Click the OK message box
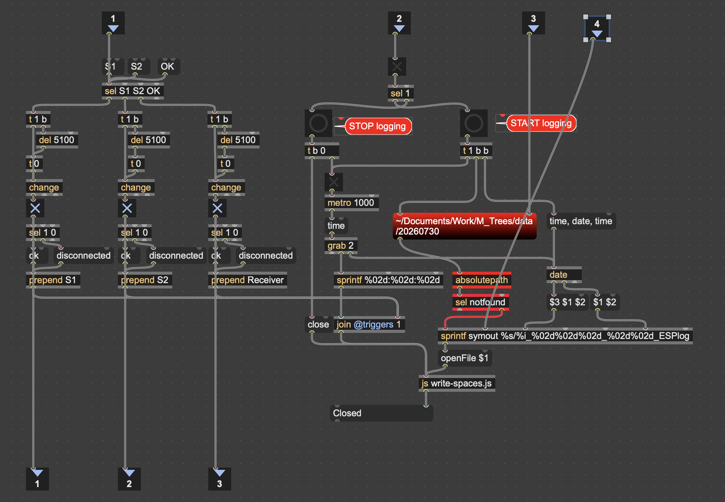 pos(169,67)
